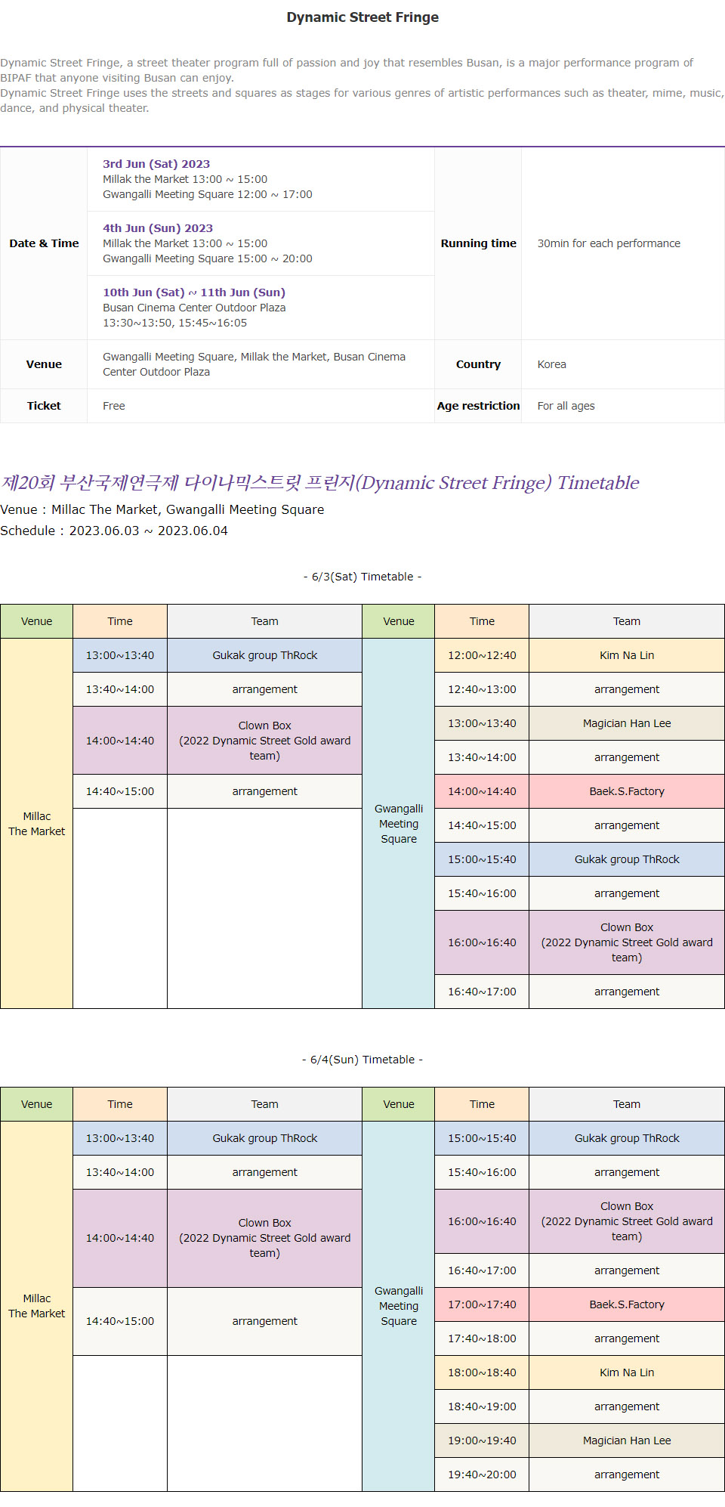Select the For all ages text
Viewport: 725px width, 1507px height.
pyautogui.click(x=566, y=406)
